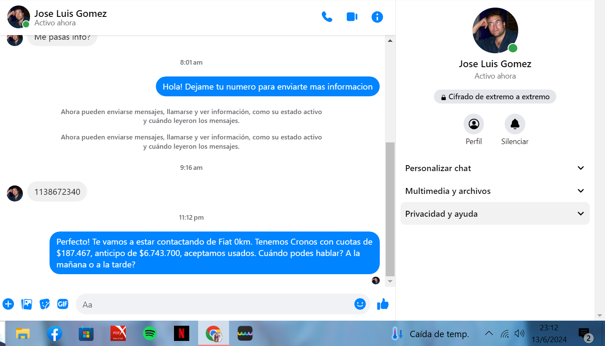Click the taskbar clock showing 23:12
Viewport: 605px width, 346px height.
point(549,327)
